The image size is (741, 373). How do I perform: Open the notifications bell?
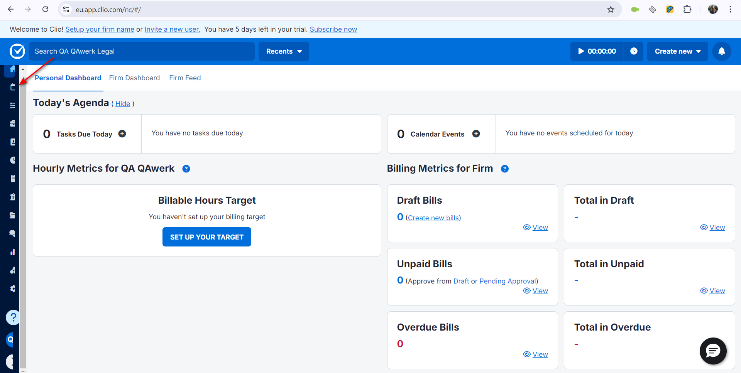pos(722,51)
